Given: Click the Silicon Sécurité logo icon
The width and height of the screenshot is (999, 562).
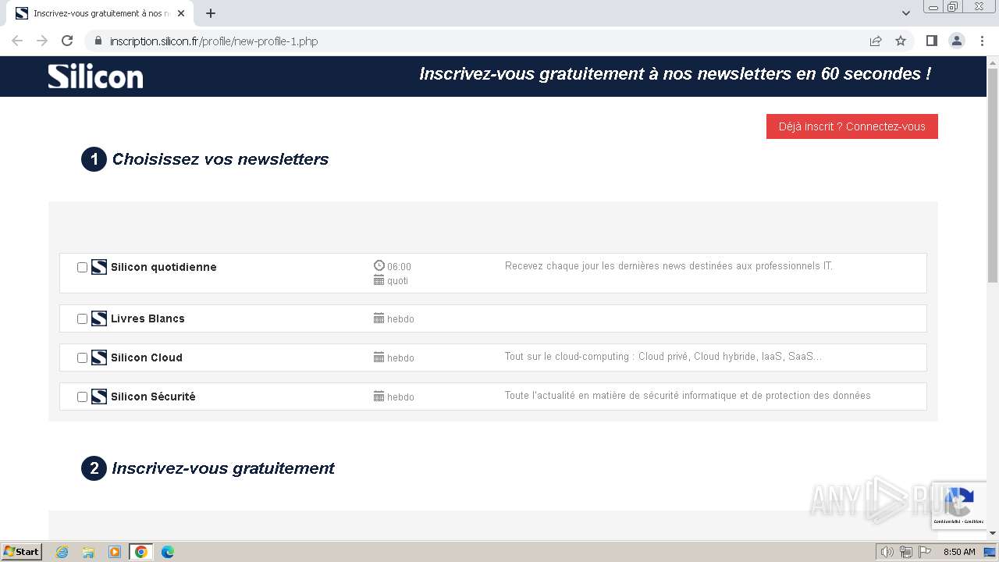Looking at the screenshot, I should [x=99, y=397].
